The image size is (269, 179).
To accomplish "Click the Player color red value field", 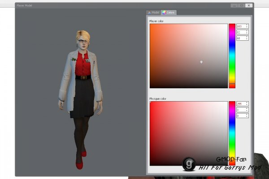I will 241,26.
